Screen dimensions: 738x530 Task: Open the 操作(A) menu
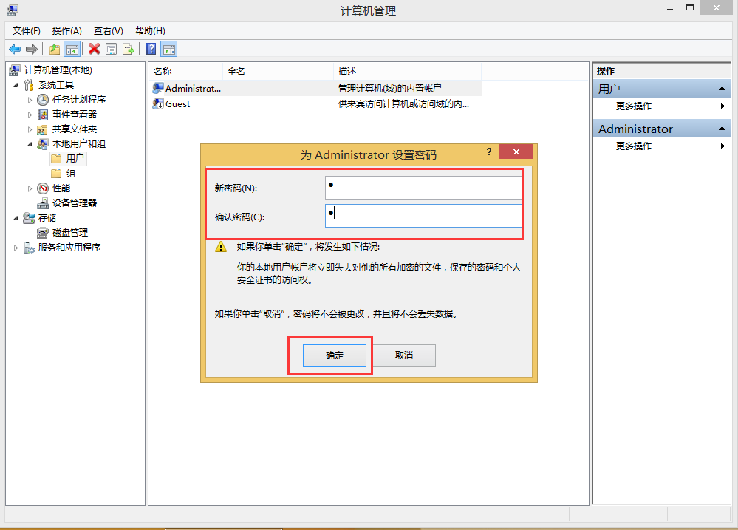pos(66,30)
